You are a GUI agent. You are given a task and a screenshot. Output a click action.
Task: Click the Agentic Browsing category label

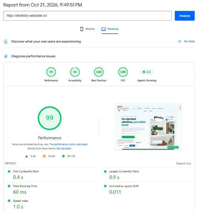147,80
